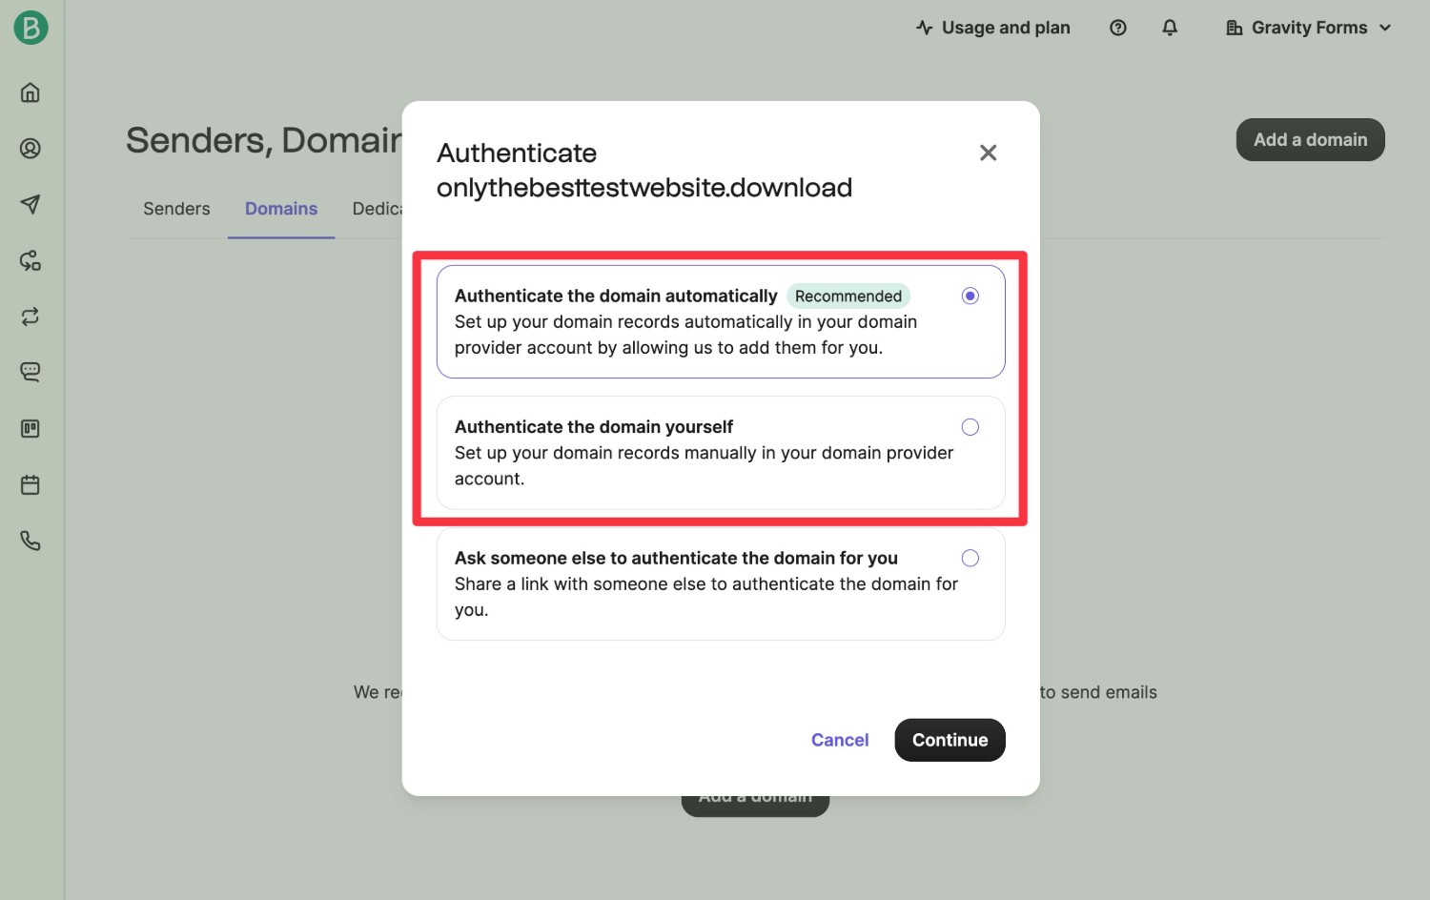This screenshot has height=900, width=1430.
Task: Open the Contacts sidebar icon
Action: tap(31, 149)
